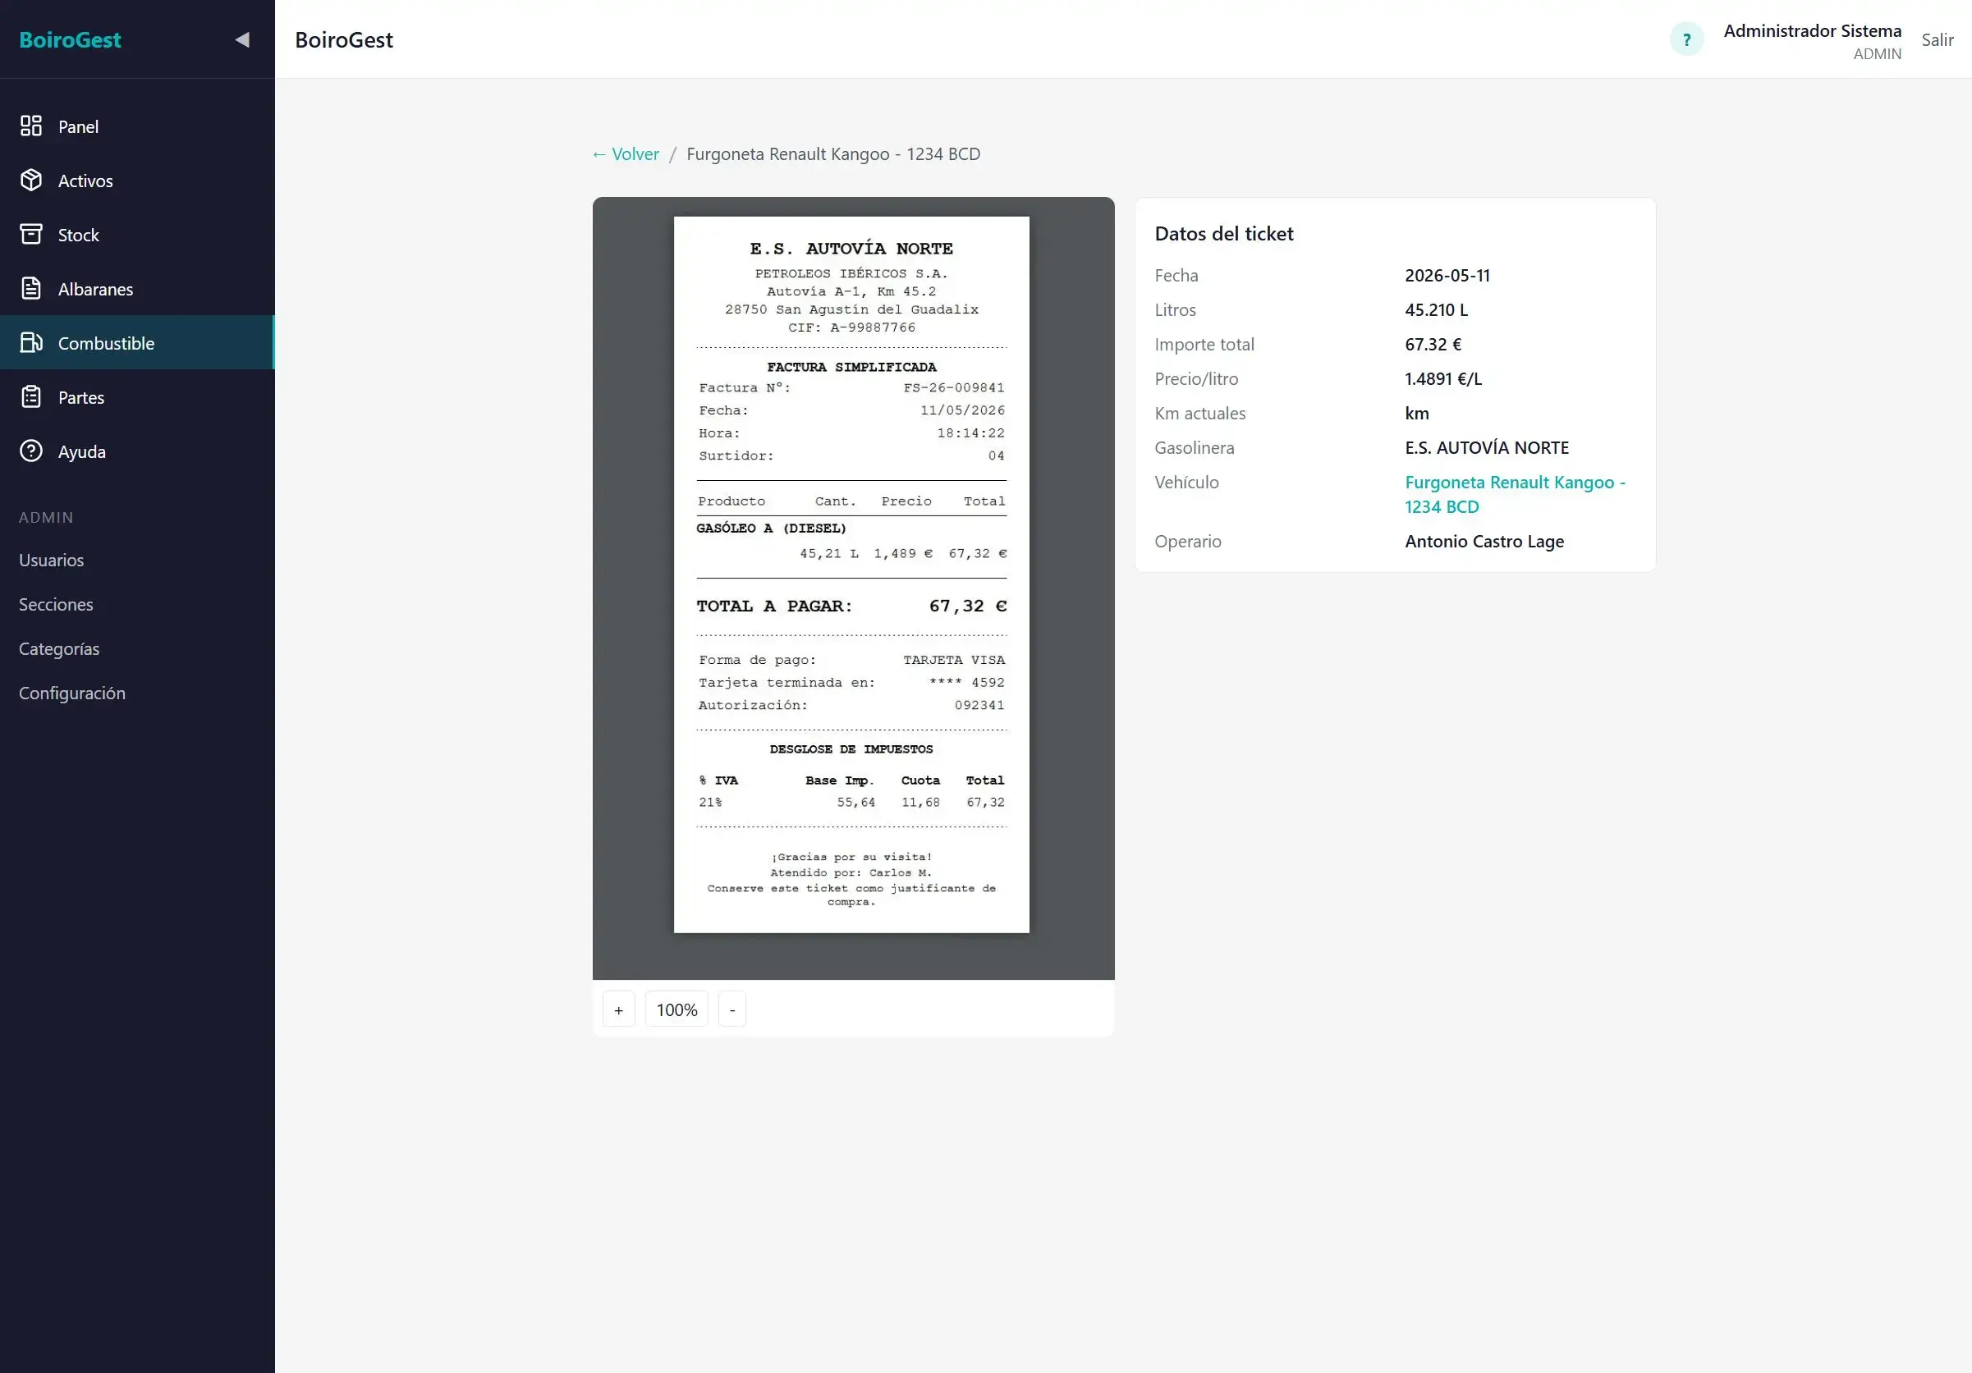
Task: Click the breadcrumb text Furgoneta Renault Kangoo - 1234 BCD
Action: point(833,153)
